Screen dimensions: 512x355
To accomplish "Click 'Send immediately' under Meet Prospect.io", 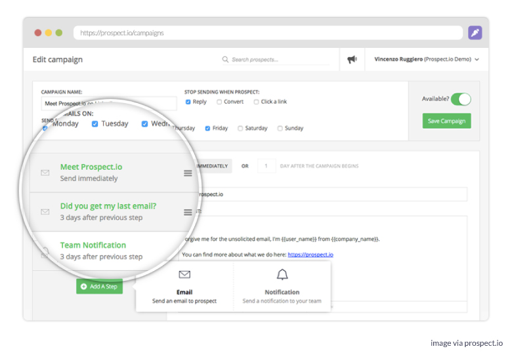I will tap(89, 178).
